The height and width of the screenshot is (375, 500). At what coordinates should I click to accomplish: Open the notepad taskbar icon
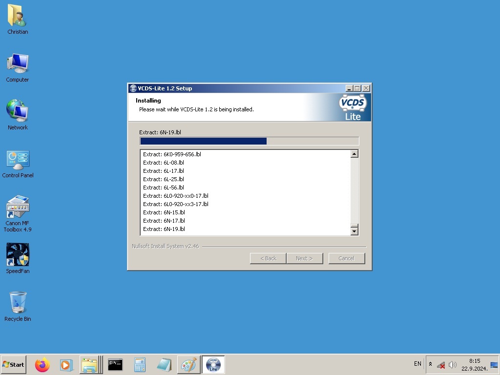[164, 365]
